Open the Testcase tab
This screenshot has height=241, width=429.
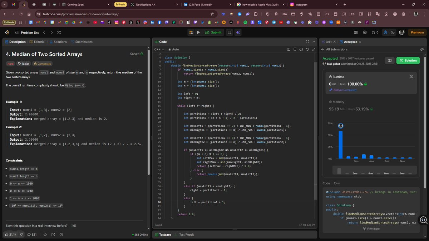163,235
